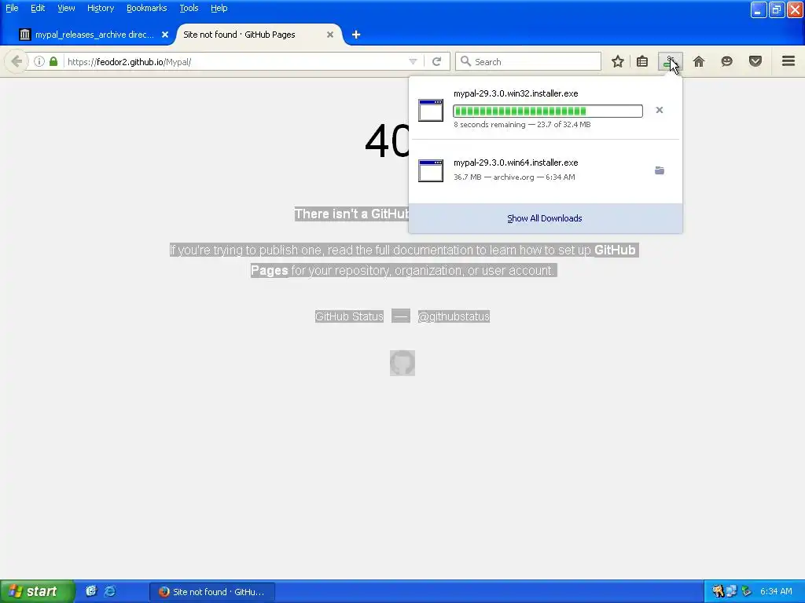Click the Site not found taskbar button
Viewport: 805px width, 603px height.
212,592
